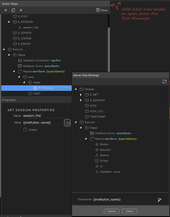170x217 pixels.
Task: Click the $_ERROR cube icon
Action: point(15,44)
